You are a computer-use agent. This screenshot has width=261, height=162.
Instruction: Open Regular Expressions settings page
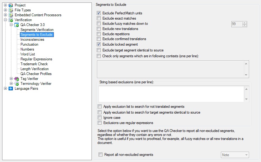[x=36, y=59]
